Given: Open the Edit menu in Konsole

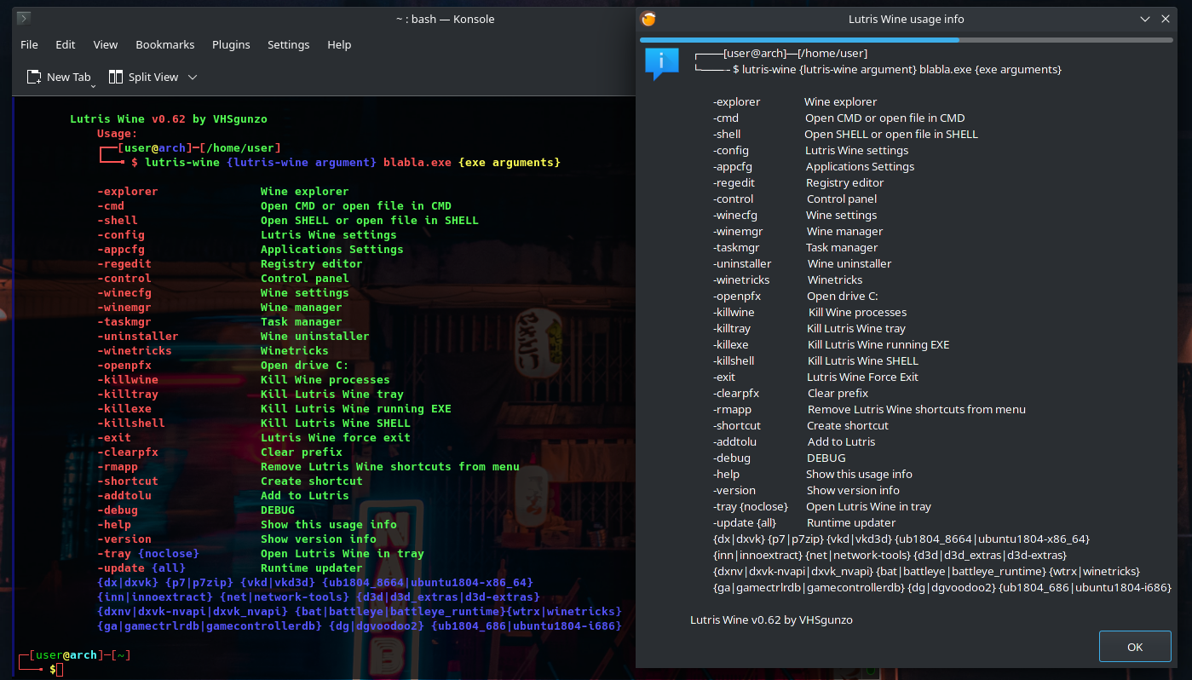Looking at the screenshot, I should pos(66,44).
